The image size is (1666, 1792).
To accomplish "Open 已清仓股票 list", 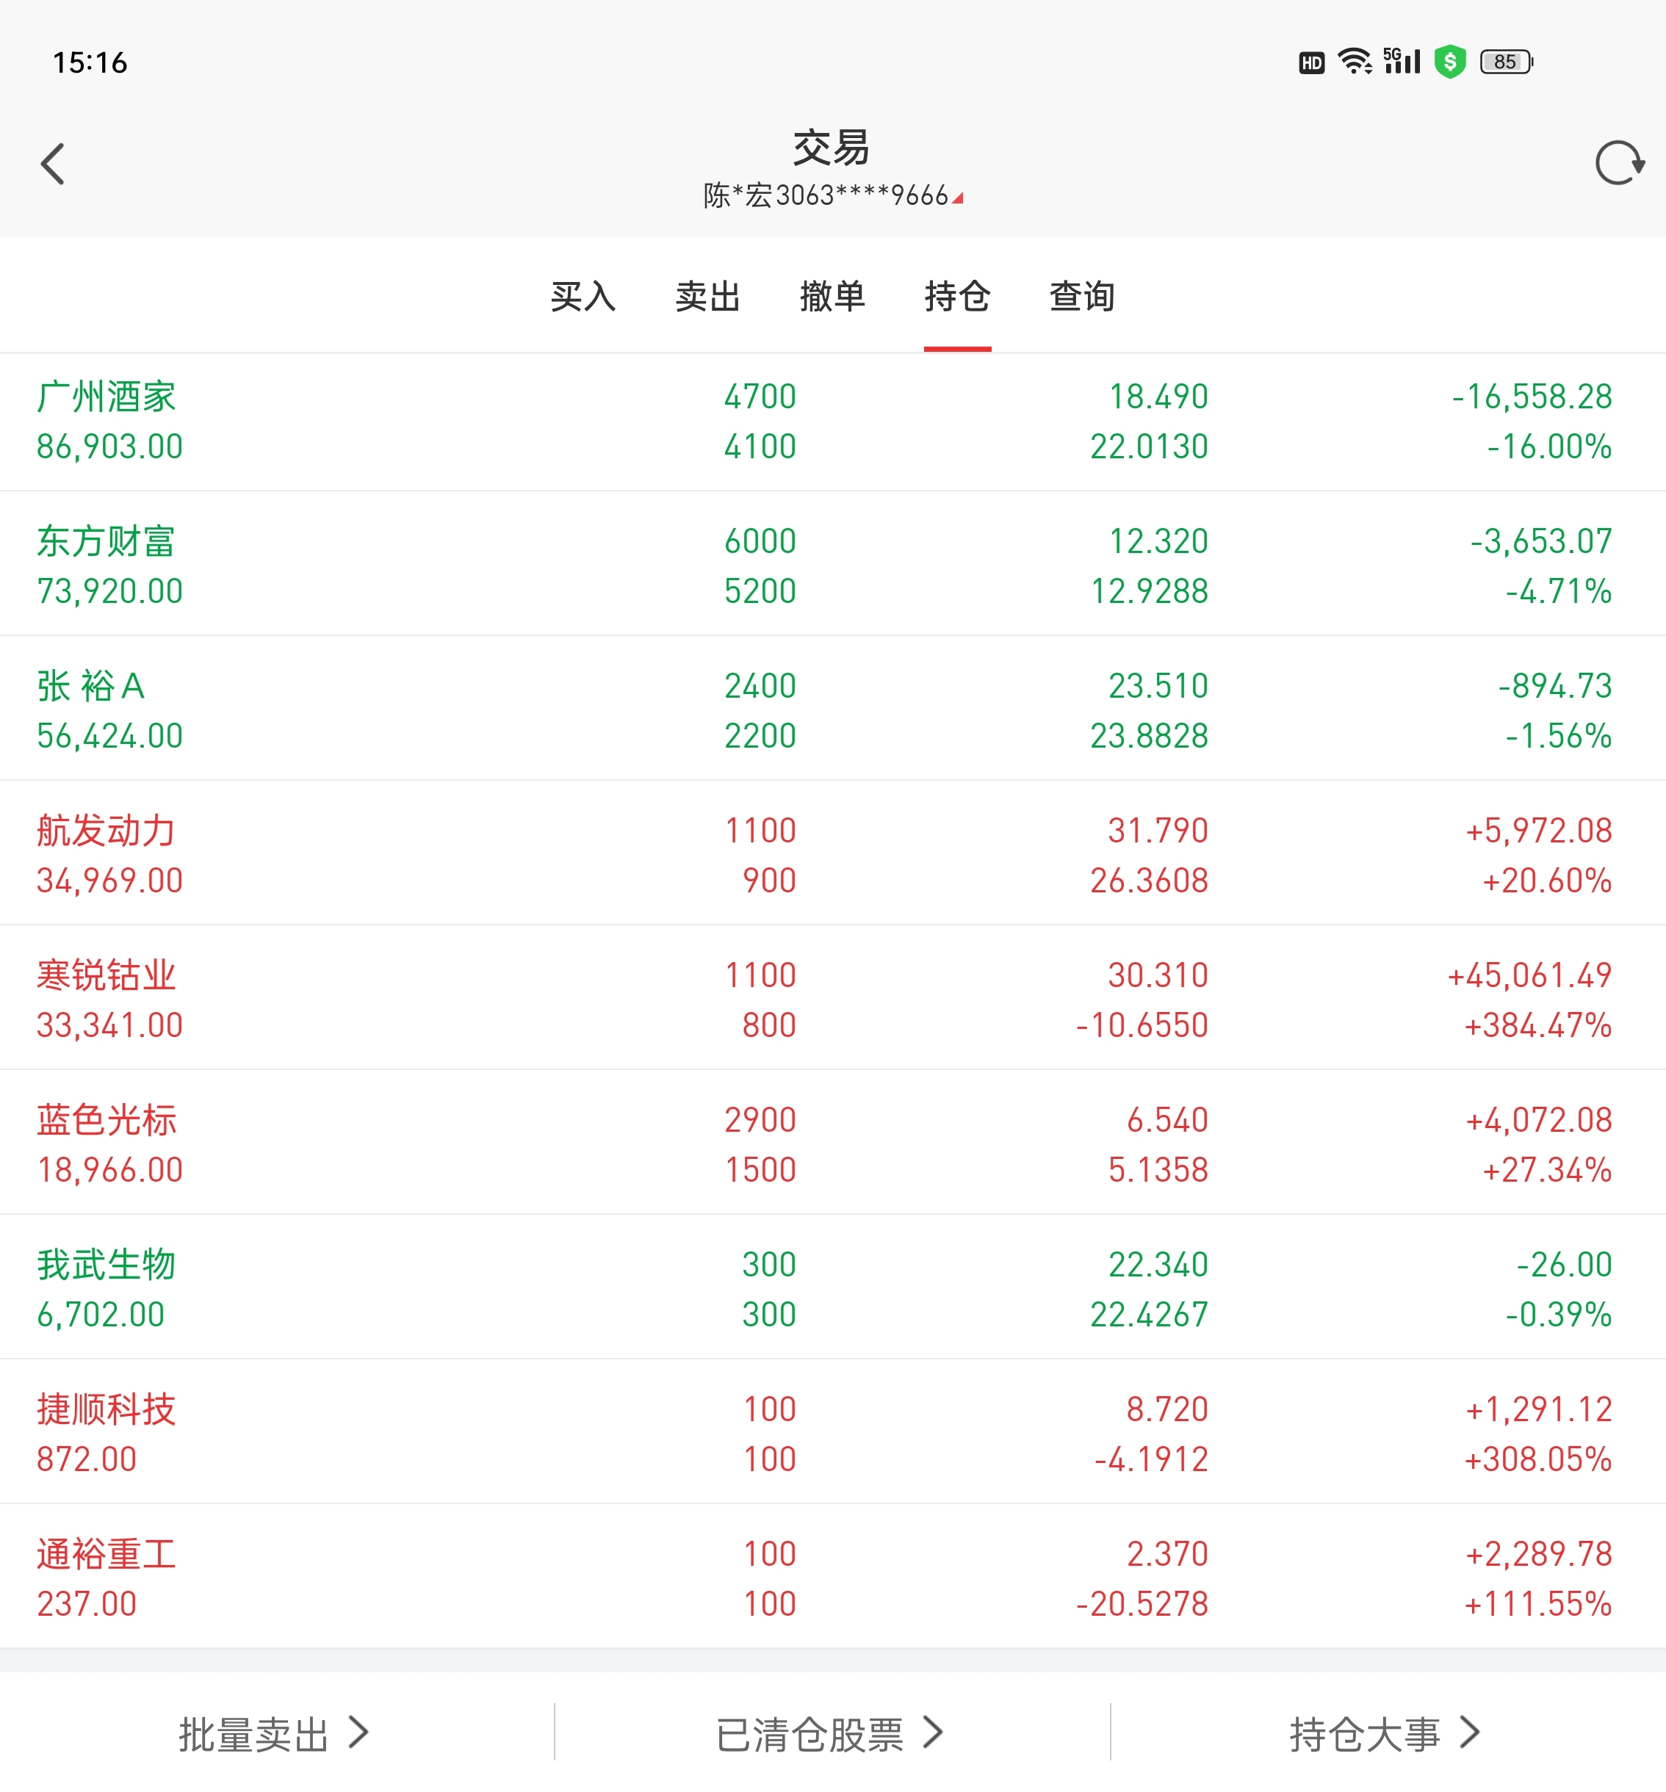I will [830, 1733].
